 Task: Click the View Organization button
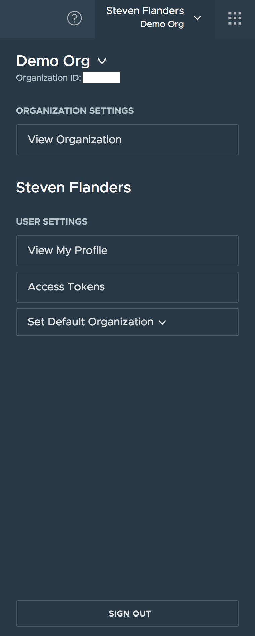(127, 140)
